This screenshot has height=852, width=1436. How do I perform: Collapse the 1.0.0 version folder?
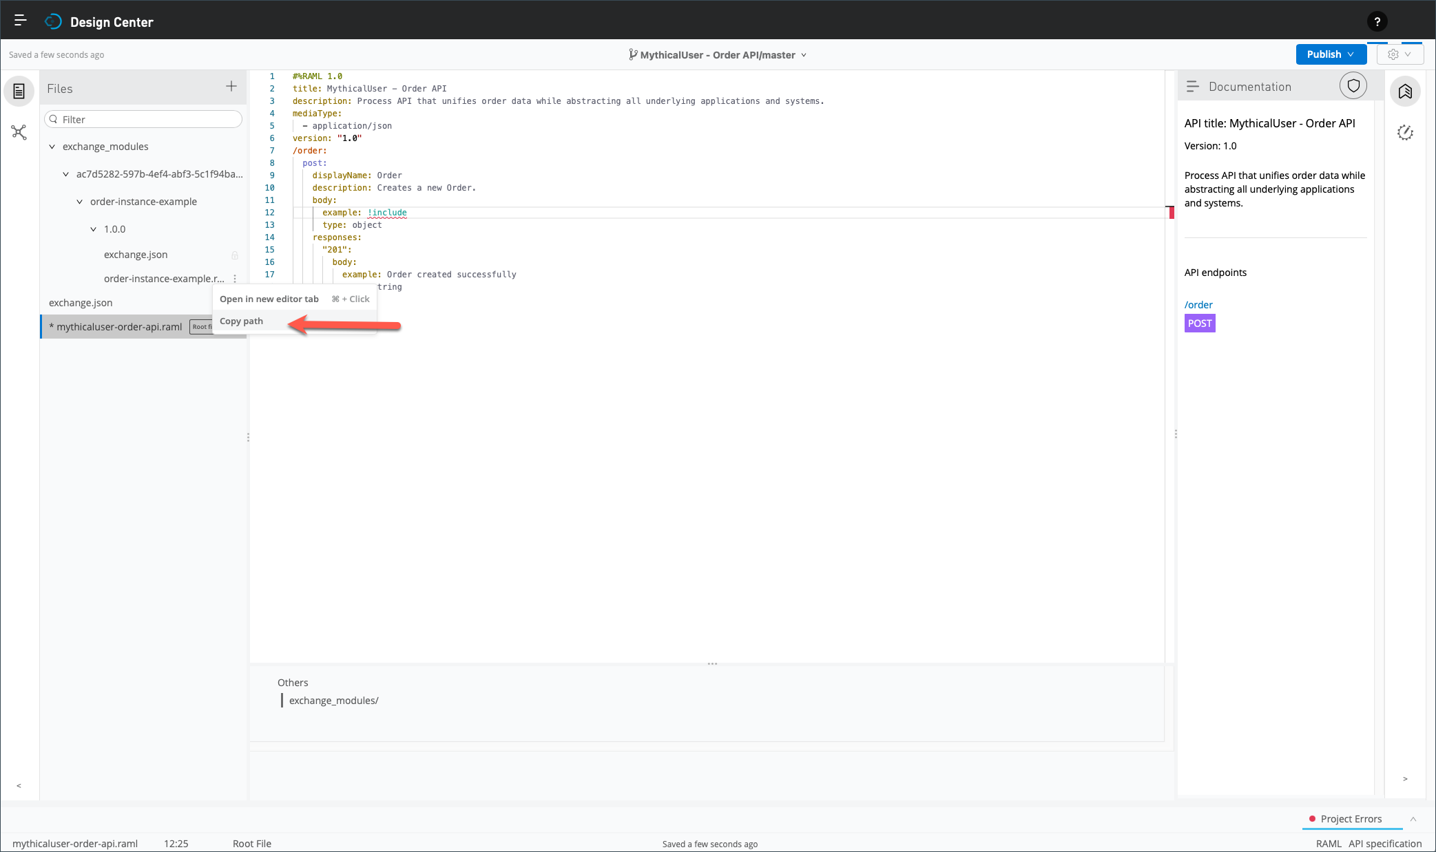(93, 229)
